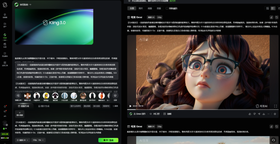This screenshot has height=144, width=280.
Task: Open the user avatar in the sidebar
Action: pos(5,123)
